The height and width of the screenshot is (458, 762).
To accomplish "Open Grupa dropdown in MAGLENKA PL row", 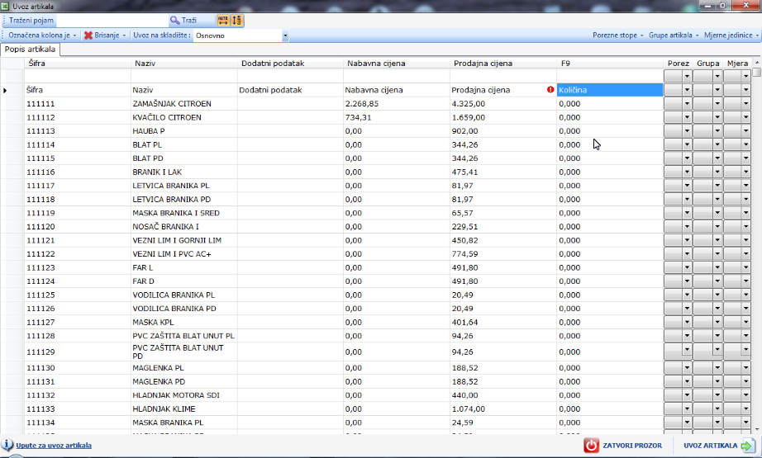I will pyautogui.click(x=717, y=368).
